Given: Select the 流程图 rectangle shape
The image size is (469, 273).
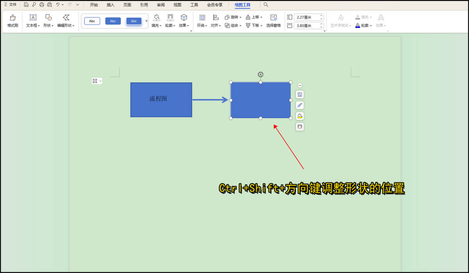Looking at the screenshot, I should [x=161, y=100].
